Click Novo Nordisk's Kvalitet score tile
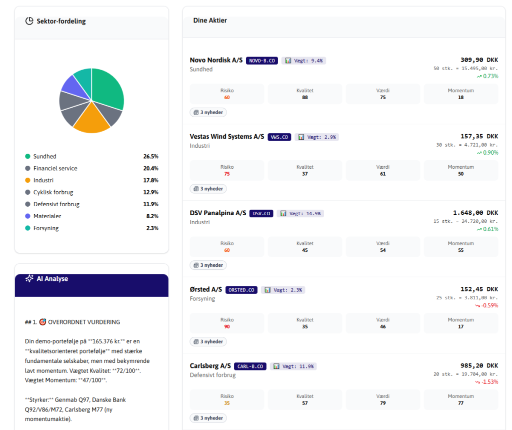 [x=305, y=94]
